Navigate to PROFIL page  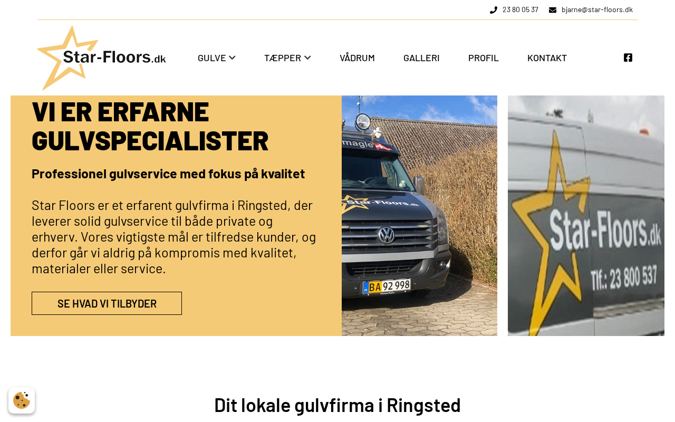point(484,58)
